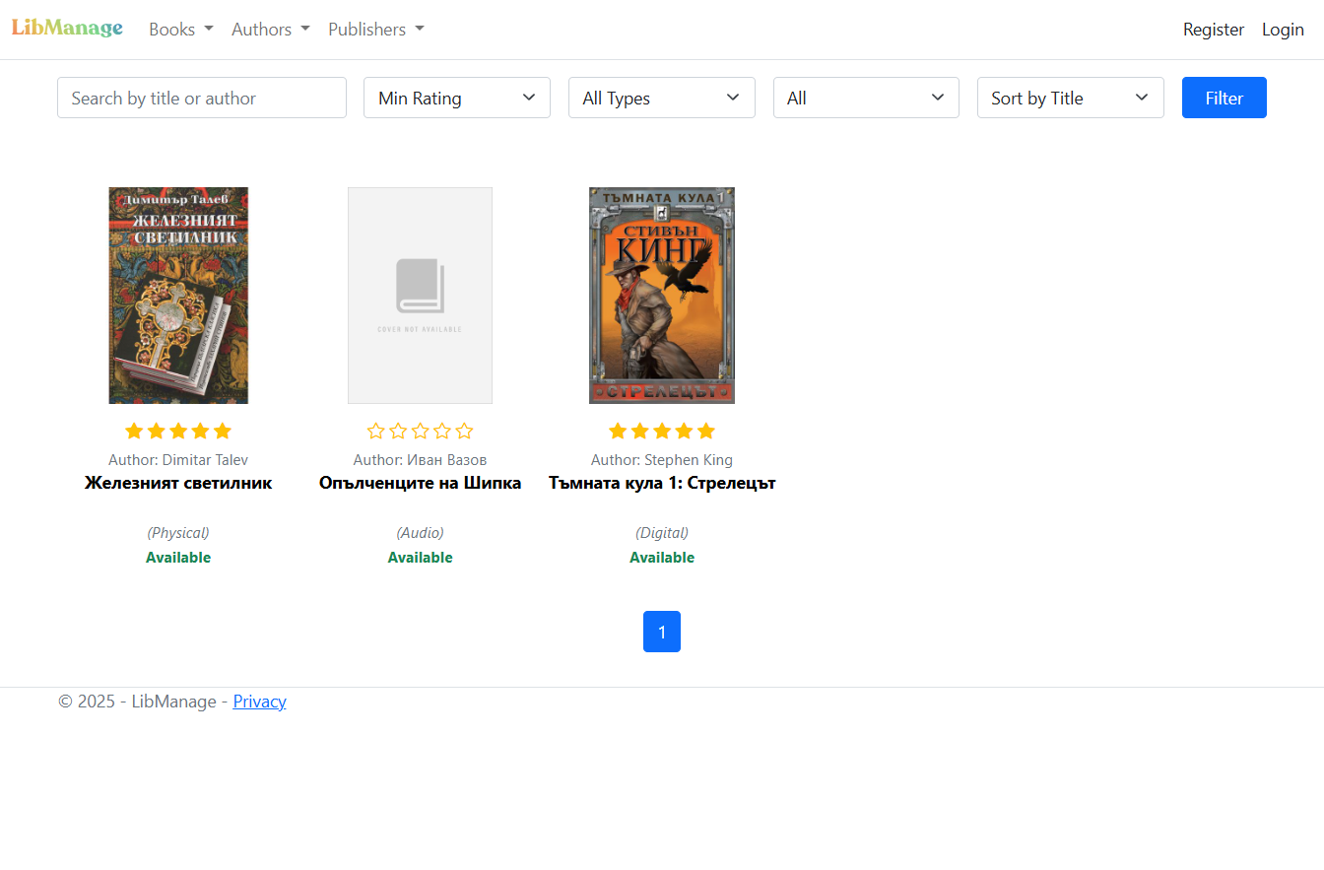Click the title Железният светилник
Screen dimensions: 1324x870
tap(178, 483)
